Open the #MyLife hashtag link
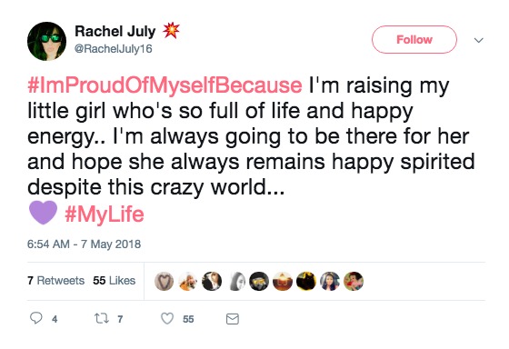The width and height of the screenshot is (509, 349). click(x=105, y=214)
